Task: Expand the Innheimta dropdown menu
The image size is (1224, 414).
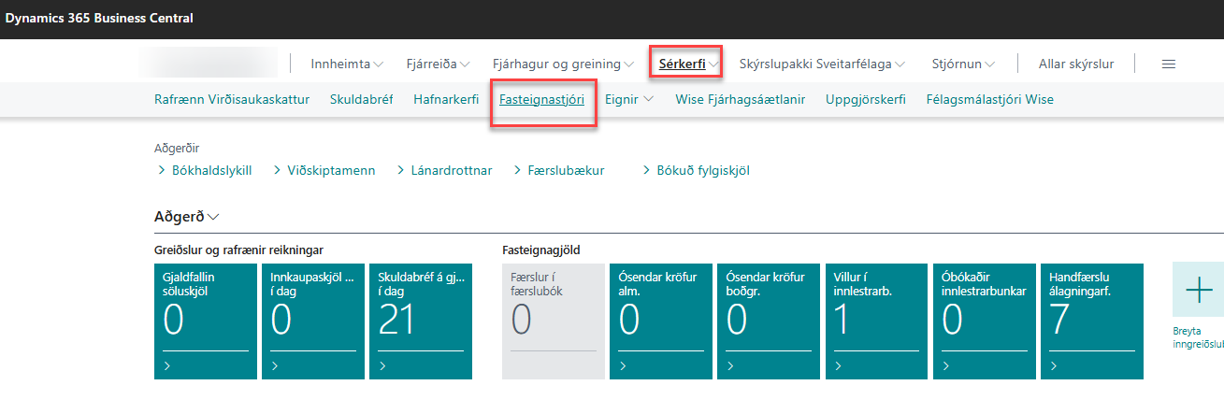Action: click(379, 64)
